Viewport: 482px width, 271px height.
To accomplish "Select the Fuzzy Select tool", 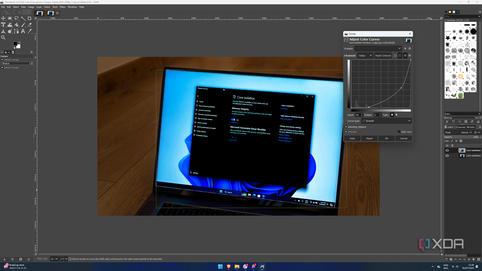I will coord(23,18).
